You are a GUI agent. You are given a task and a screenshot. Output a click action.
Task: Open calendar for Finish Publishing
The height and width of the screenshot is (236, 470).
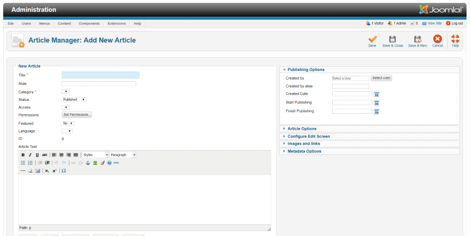coord(377,112)
